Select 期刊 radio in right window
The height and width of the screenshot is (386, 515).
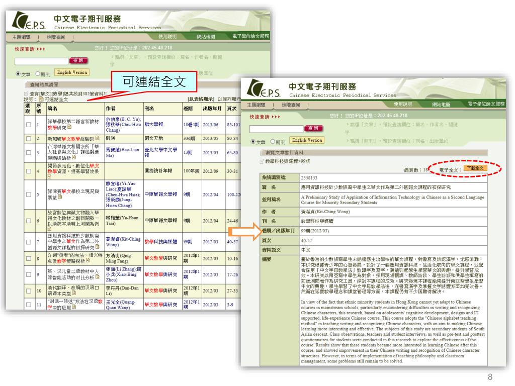pos(273,141)
